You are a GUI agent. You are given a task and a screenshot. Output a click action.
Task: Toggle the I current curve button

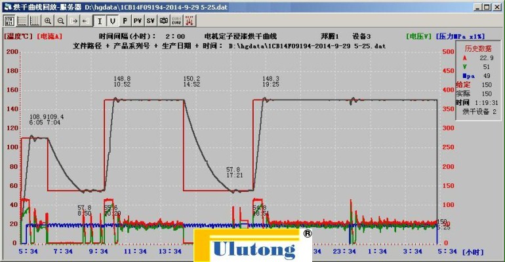pyautogui.click(x=100, y=21)
